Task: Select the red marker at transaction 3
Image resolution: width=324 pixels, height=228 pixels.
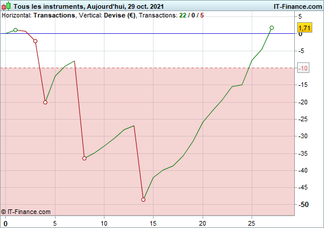Action: (36, 41)
